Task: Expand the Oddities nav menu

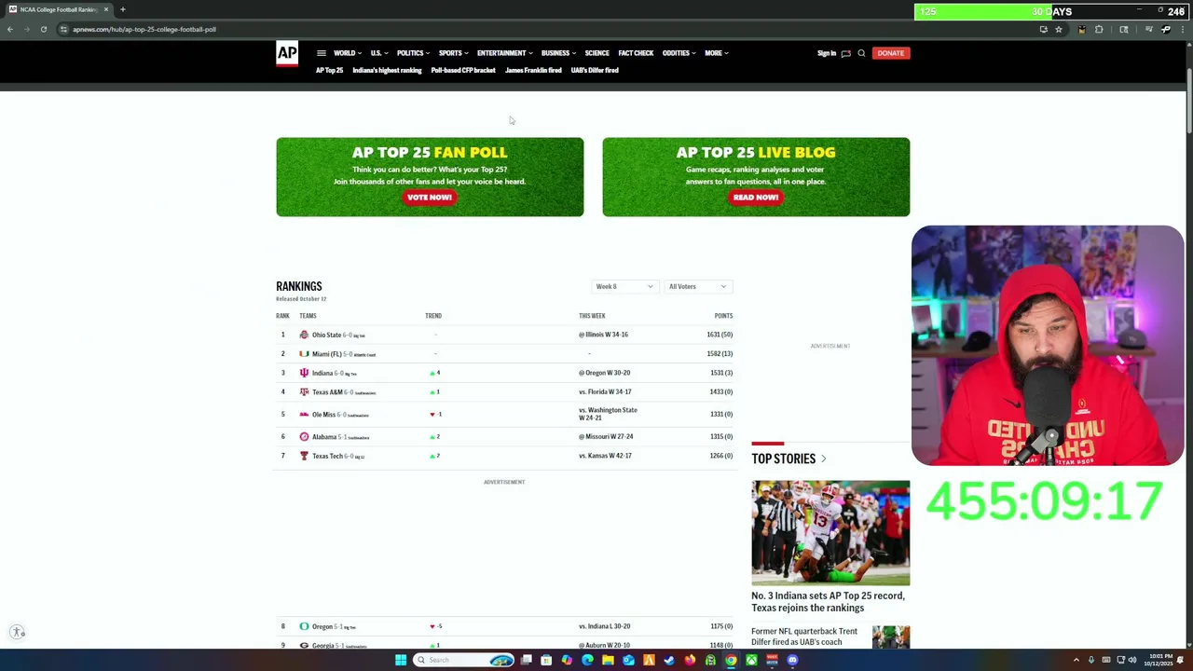Action: click(679, 53)
